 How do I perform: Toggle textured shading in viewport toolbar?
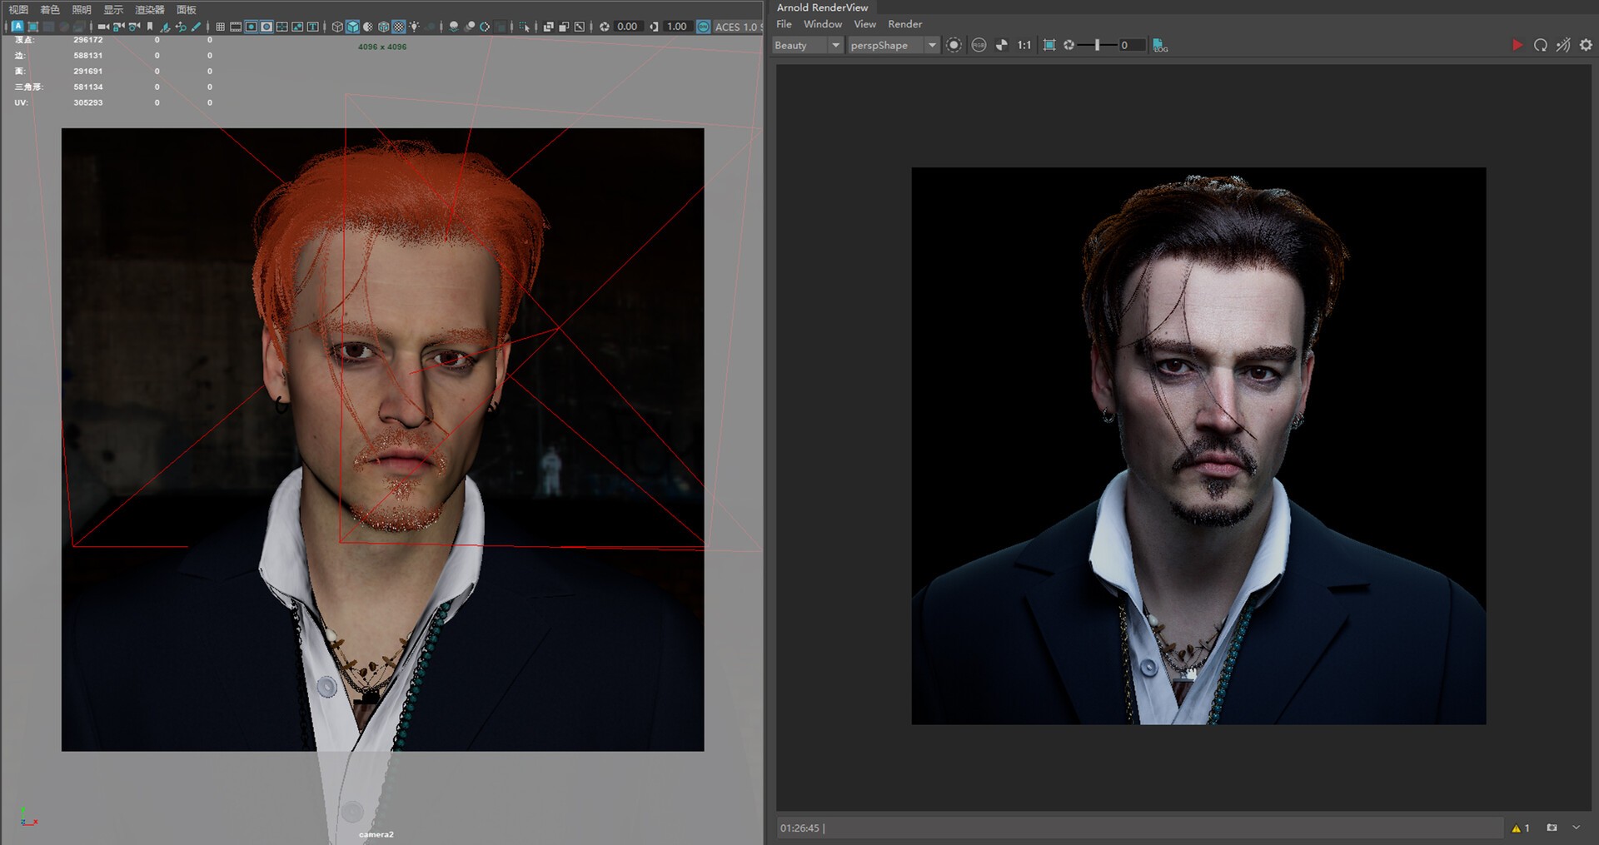click(399, 27)
